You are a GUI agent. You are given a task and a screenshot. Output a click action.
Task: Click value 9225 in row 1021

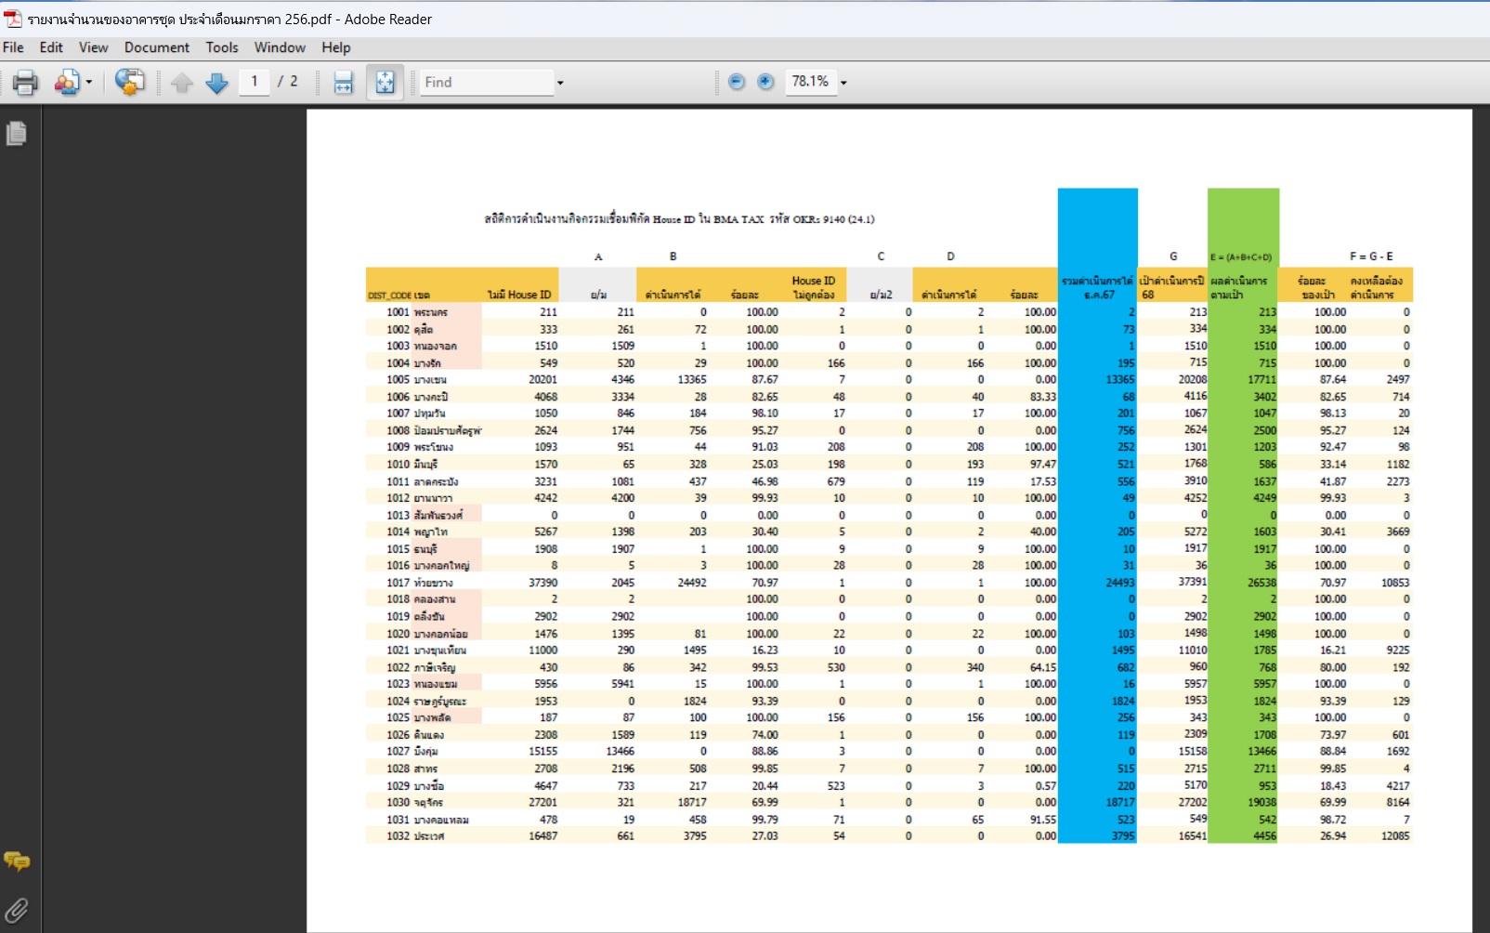tap(1398, 650)
